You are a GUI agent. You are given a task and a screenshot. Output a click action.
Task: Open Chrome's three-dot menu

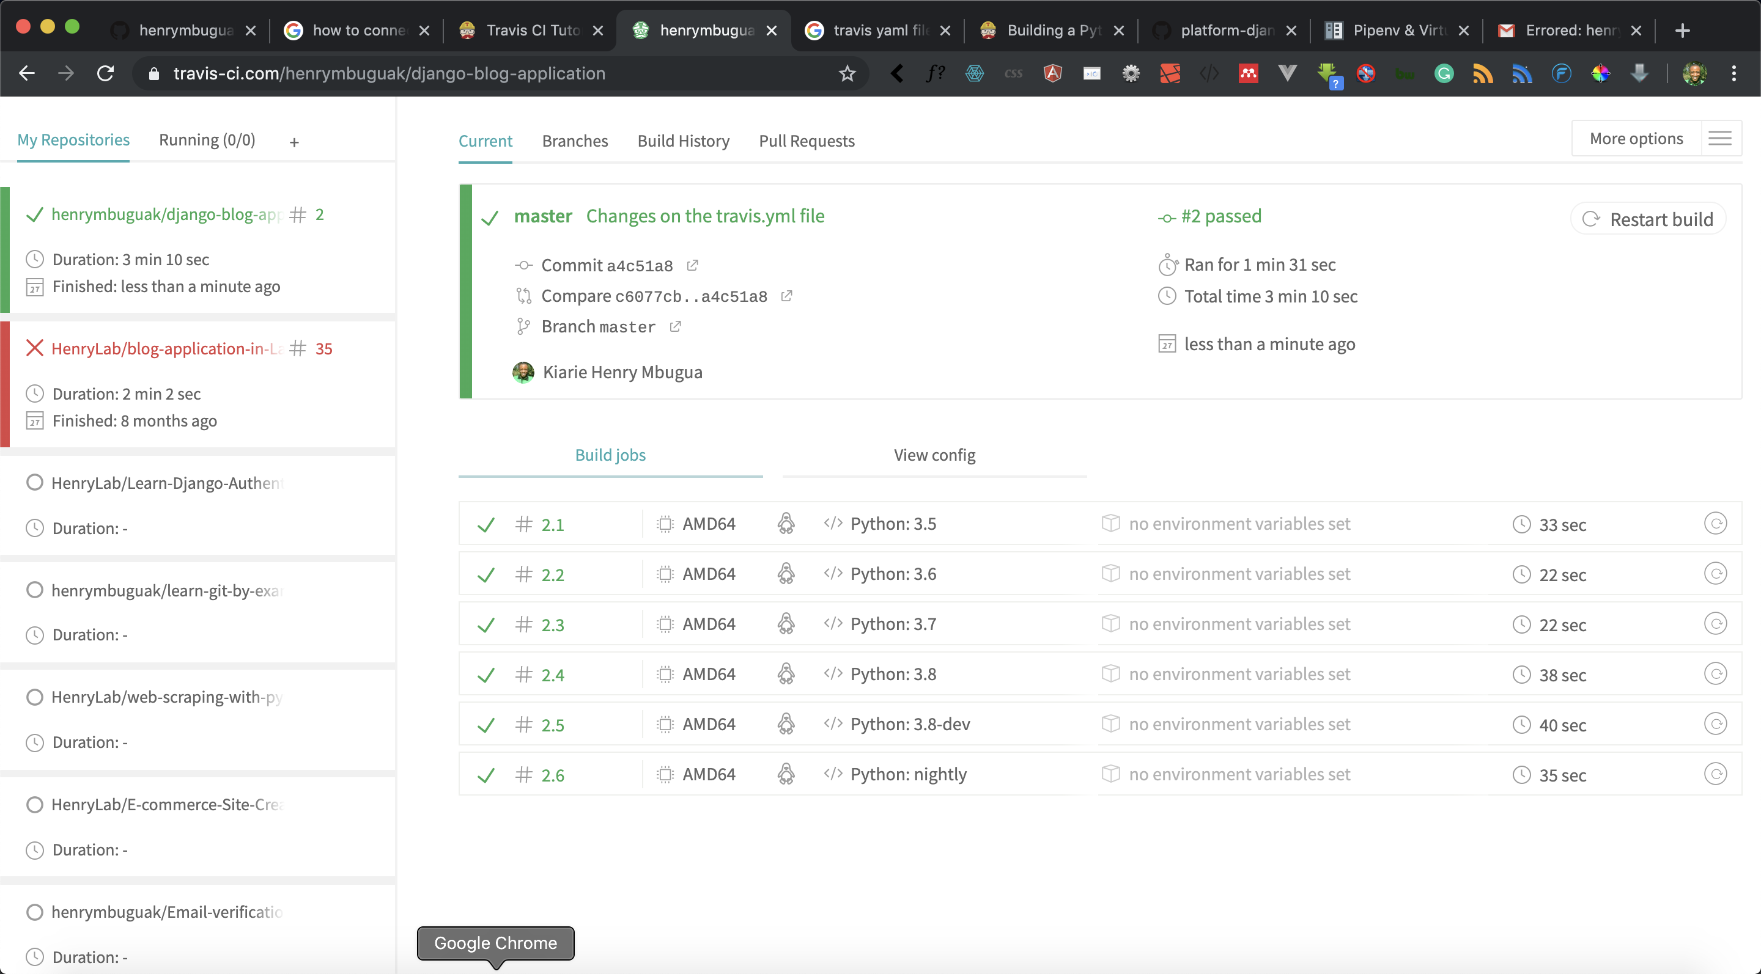(1733, 73)
